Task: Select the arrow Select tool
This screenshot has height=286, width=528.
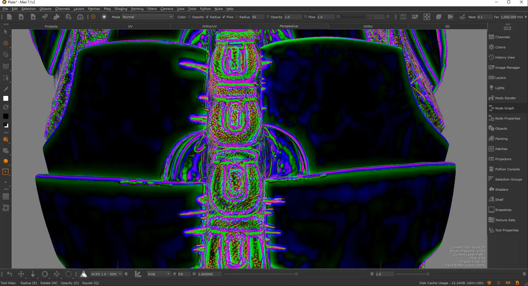Action: tap(5, 32)
